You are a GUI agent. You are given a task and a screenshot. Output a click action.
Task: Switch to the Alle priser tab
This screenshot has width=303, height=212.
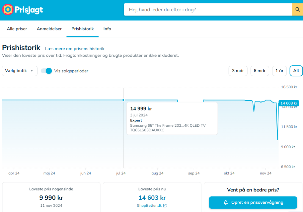(x=17, y=29)
